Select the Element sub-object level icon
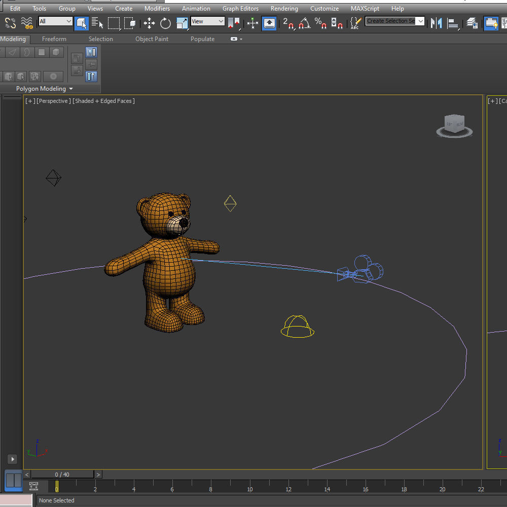 [x=56, y=52]
